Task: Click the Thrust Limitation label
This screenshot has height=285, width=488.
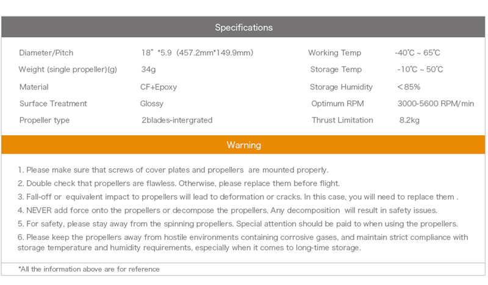Action: (x=342, y=120)
